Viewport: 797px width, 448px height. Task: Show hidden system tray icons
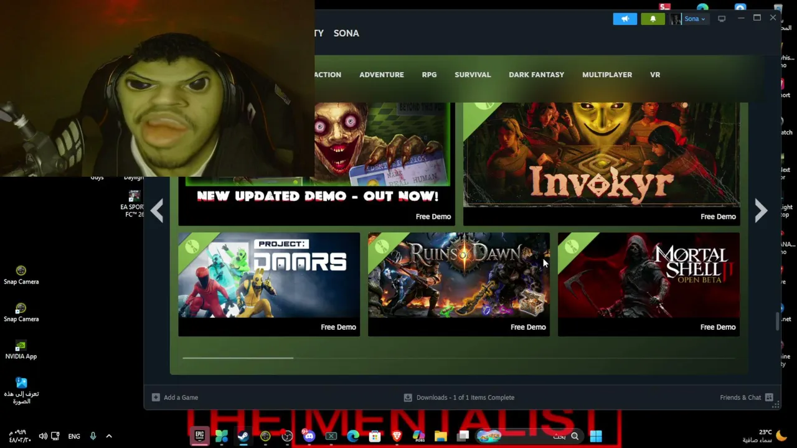(x=109, y=436)
